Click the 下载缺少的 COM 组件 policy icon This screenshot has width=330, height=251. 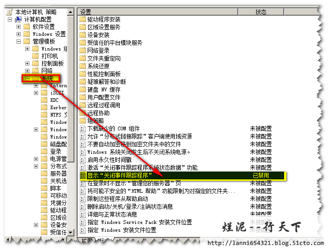click(x=83, y=128)
